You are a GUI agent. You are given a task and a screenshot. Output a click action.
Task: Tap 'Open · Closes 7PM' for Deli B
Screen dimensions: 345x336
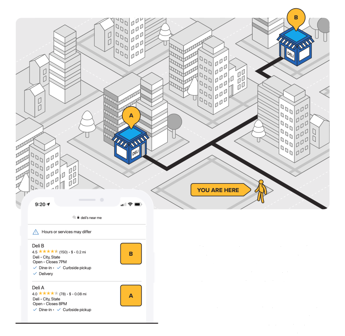pyautogui.click(x=50, y=262)
